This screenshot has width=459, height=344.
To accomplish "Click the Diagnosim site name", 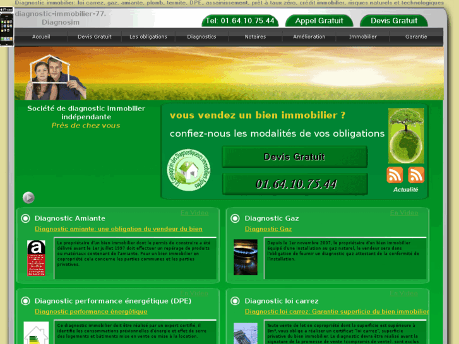I will (61, 22).
